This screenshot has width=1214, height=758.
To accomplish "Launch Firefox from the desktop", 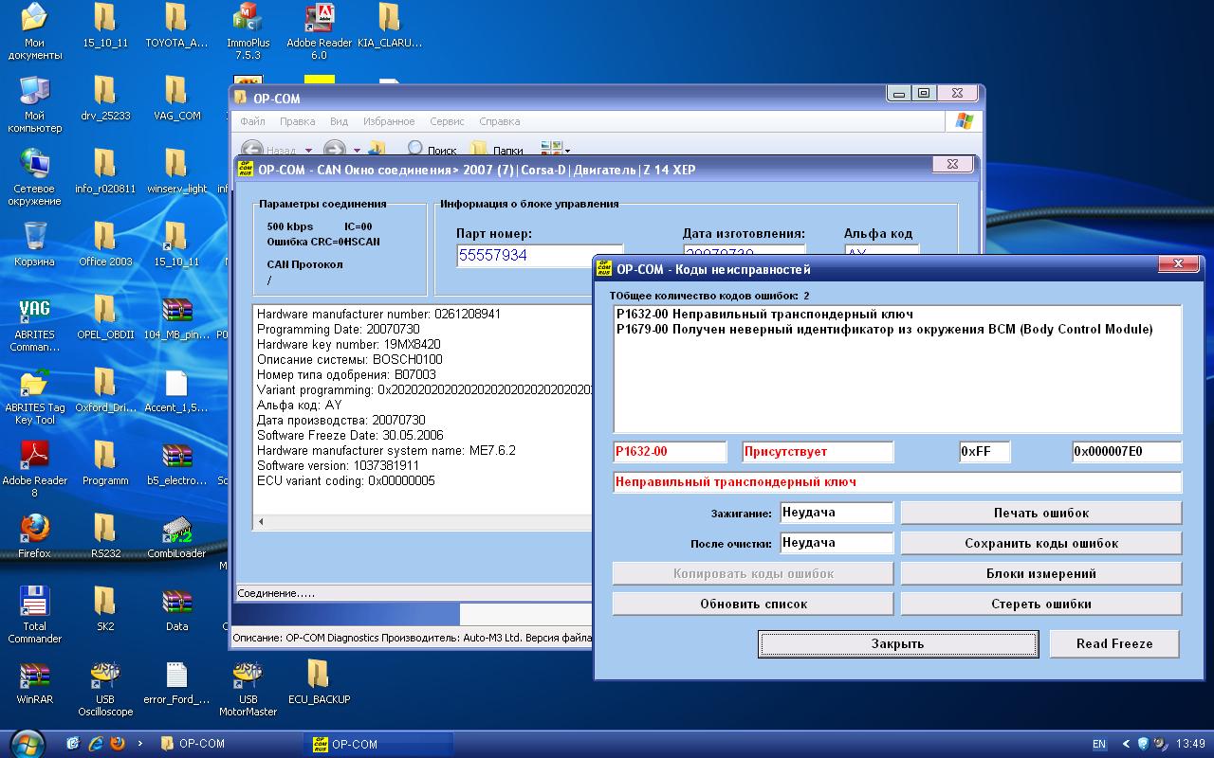I will (34, 535).
